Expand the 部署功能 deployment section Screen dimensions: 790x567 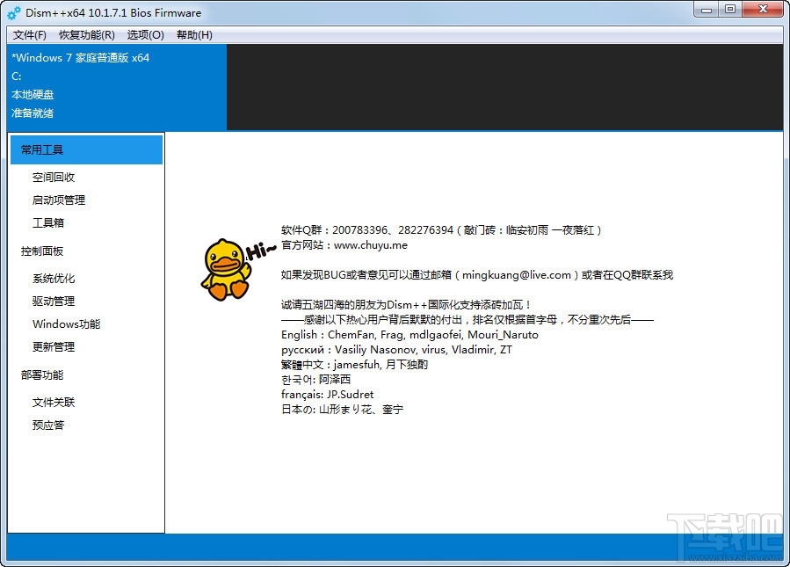pyautogui.click(x=41, y=374)
